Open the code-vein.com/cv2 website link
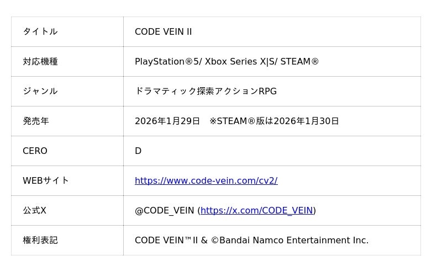This screenshot has height=272, width=442. pyautogui.click(x=206, y=181)
